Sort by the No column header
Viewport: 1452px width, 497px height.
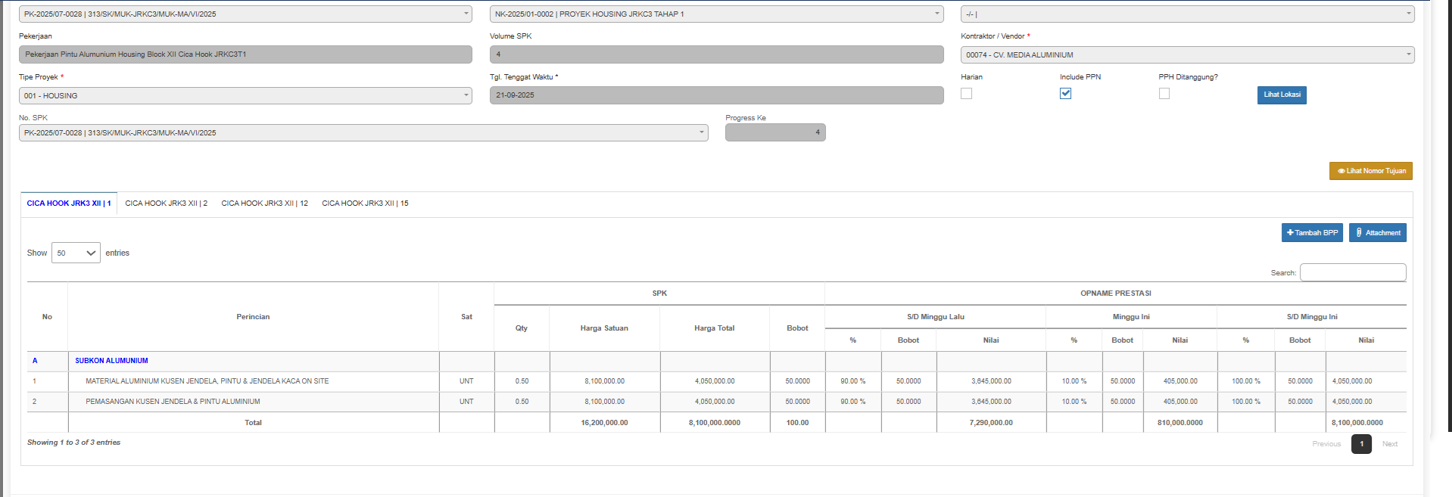[47, 317]
